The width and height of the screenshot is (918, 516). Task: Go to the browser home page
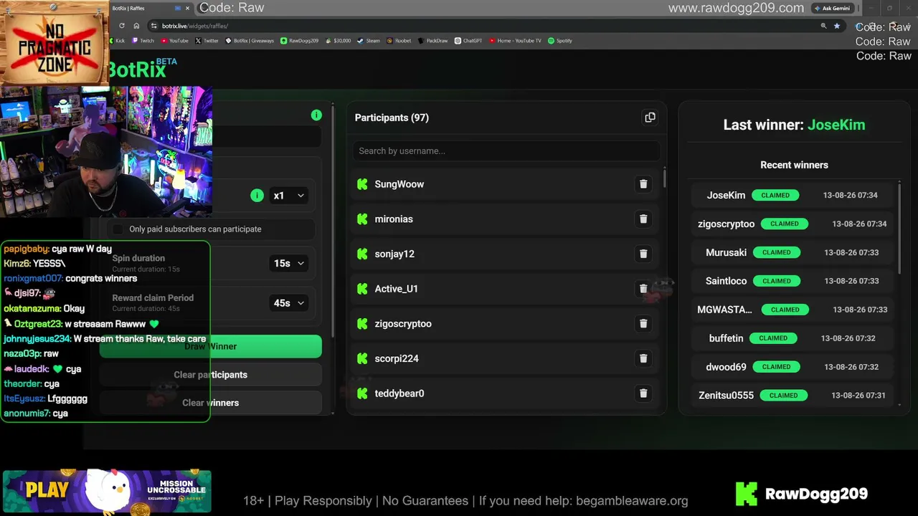(x=136, y=26)
